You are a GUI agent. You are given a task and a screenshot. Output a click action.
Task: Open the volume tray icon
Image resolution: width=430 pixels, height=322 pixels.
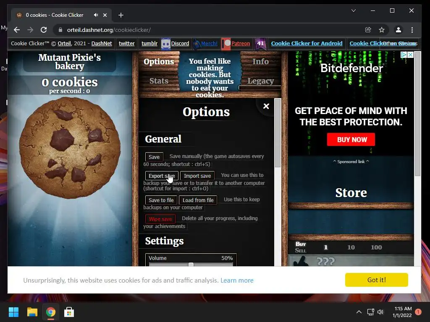[380, 312]
